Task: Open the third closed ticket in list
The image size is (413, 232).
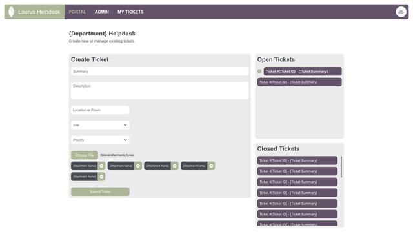Action: (297, 182)
